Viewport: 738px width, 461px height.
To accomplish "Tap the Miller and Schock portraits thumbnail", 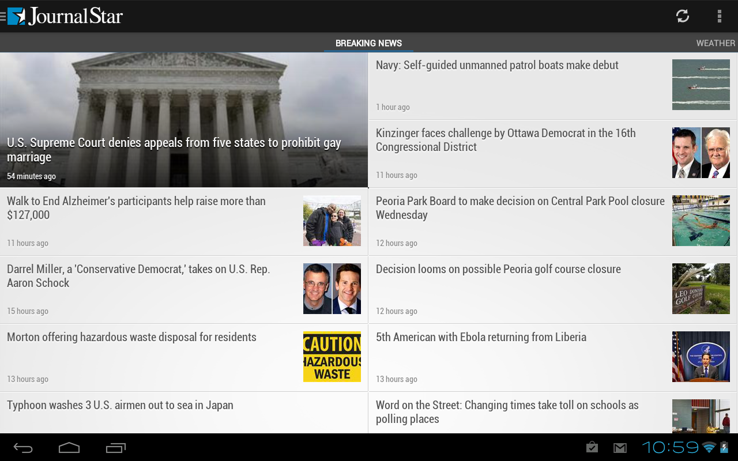I will 332,289.
